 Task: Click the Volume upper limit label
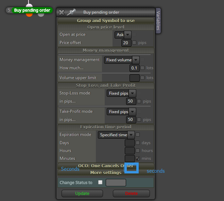(78, 78)
